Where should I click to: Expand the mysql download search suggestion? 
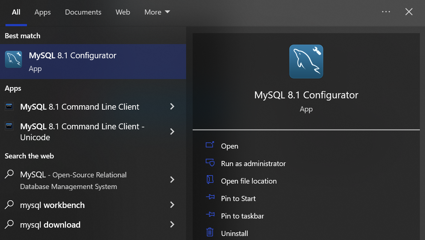[x=172, y=225]
